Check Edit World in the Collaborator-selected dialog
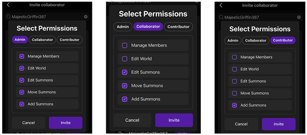 (x=125, y=59)
